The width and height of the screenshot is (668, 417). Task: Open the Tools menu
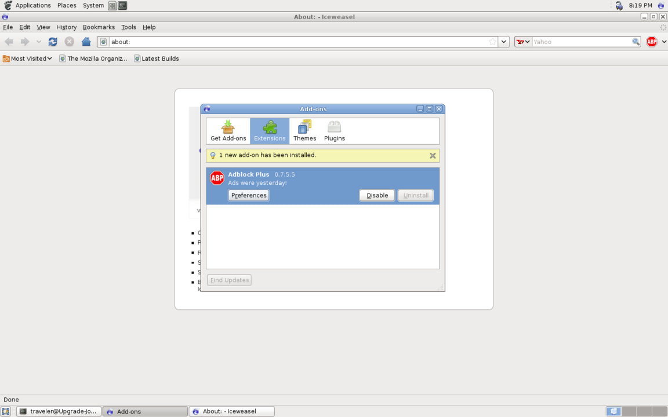(129, 27)
